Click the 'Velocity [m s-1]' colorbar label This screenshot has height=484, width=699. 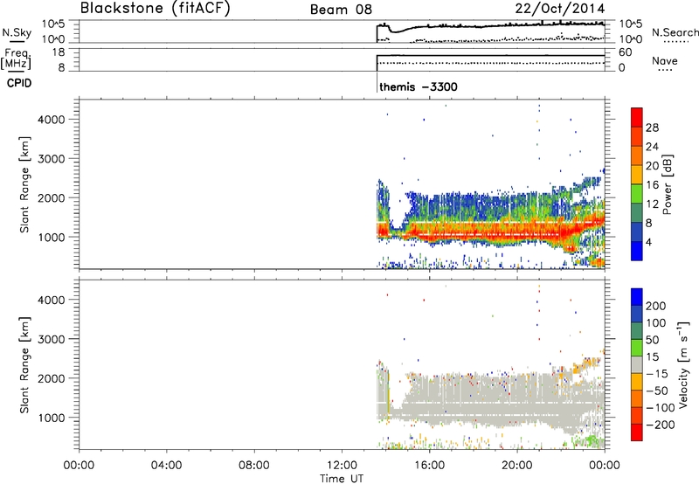(683, 364)
